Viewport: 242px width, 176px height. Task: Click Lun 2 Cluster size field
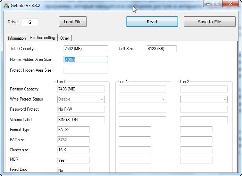point(196,150)
